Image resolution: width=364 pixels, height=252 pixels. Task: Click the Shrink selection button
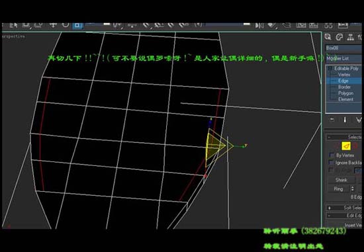[341, 180]
